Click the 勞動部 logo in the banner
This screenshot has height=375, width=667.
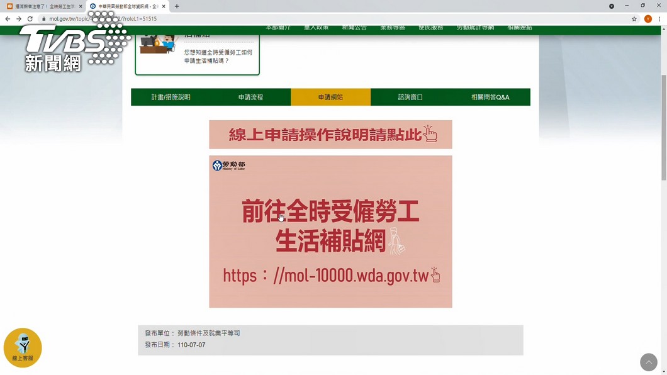coord(229,165)
